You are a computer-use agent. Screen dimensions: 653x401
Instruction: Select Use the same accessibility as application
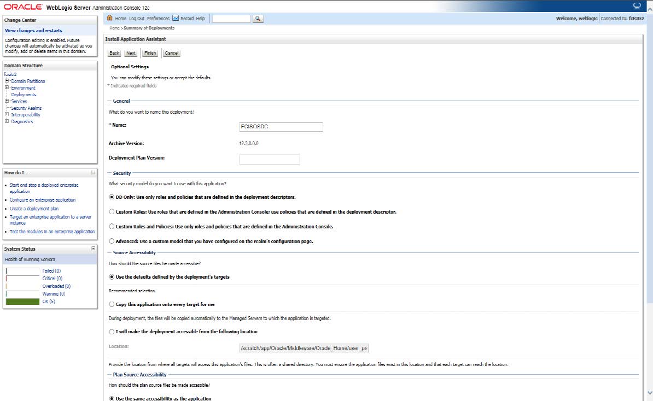112,398
